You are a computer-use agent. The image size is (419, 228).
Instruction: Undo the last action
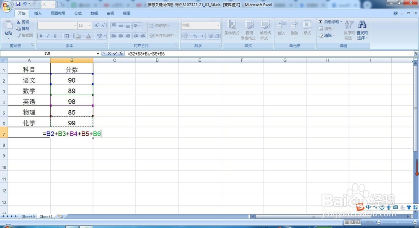point(25,4)
